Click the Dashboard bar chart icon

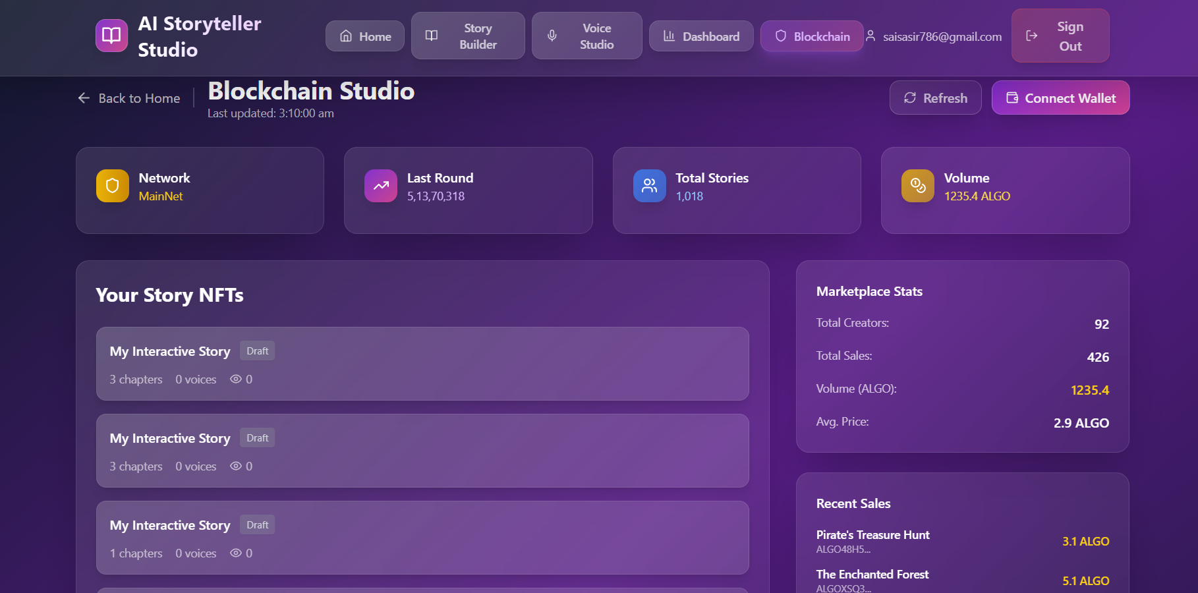click(669, 36)
